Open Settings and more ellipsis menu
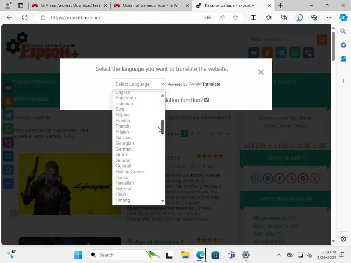Image resolution: width=351 pixels, height=263 pixels. (x=329, y=17)
